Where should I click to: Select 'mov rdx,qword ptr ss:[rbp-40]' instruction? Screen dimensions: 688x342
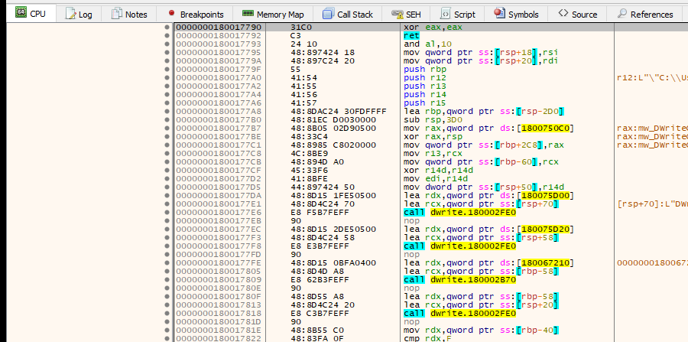(x=481, y=331)
